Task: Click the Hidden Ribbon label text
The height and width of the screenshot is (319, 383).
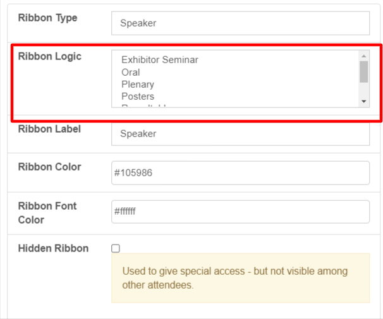Action: point(53,248)
